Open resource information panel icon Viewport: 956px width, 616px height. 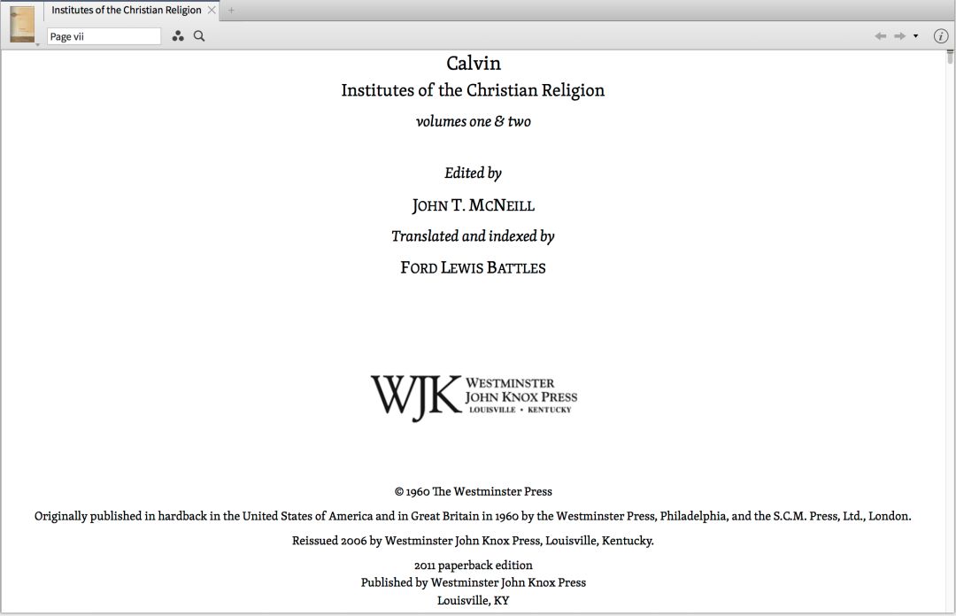[x=941, y=36]
